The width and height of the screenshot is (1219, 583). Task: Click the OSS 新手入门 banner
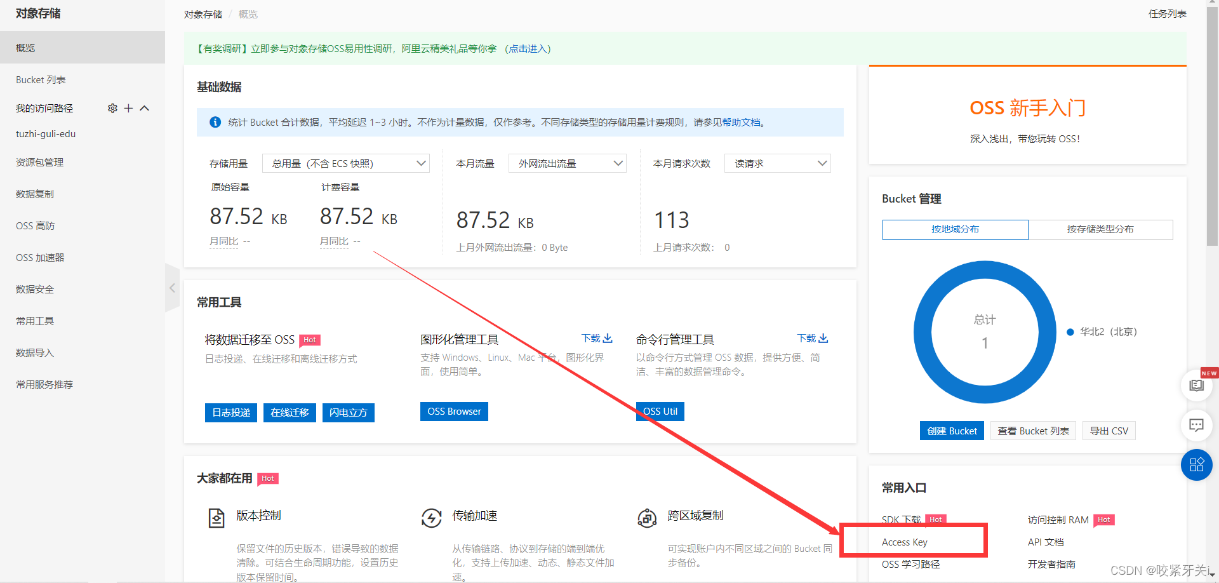pos(1027,116)
